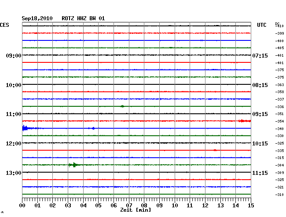Select the 00 minute axis label
The image size is (286, 217).
22,206
